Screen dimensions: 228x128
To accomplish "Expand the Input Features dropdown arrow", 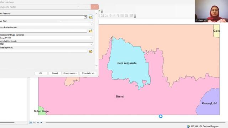I will pyautogui.click(x=85, y=17).
